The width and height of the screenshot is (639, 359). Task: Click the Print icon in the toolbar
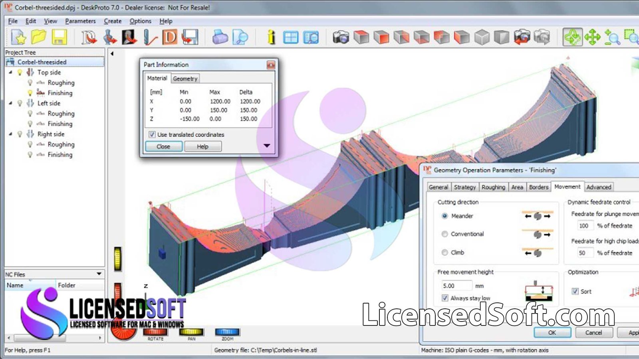[x=220, y=37]
